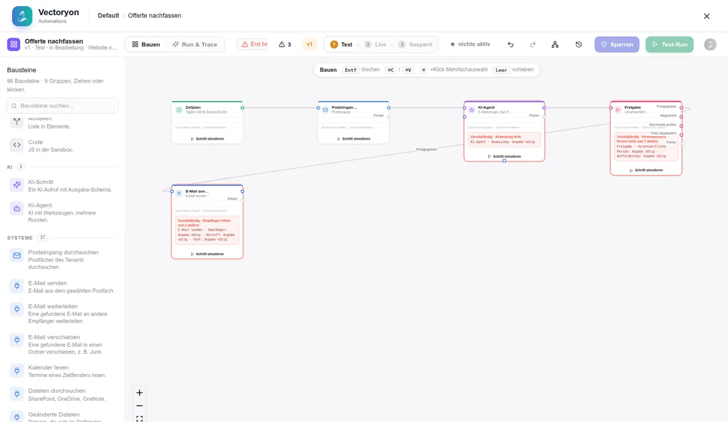Click the 'nichts aktiv' status indicator

pos(470,44)
